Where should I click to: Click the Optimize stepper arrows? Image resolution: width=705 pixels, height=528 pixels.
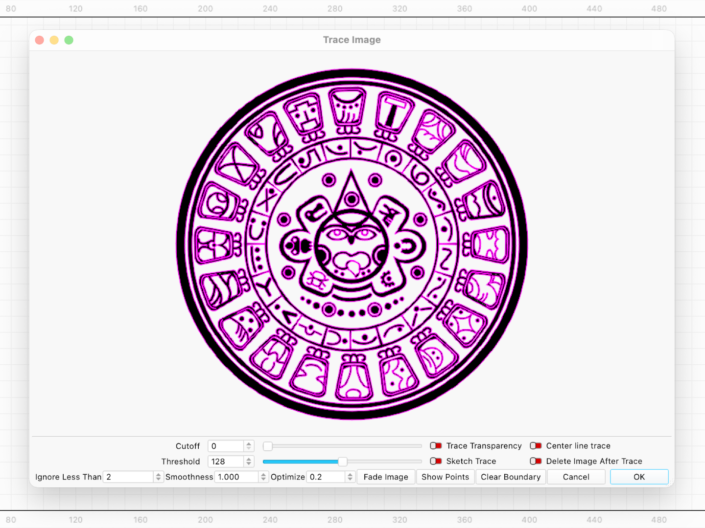point(350,477)
